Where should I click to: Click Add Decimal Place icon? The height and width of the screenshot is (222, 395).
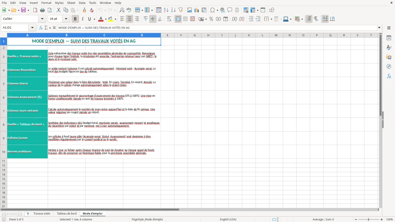point(234,19)
